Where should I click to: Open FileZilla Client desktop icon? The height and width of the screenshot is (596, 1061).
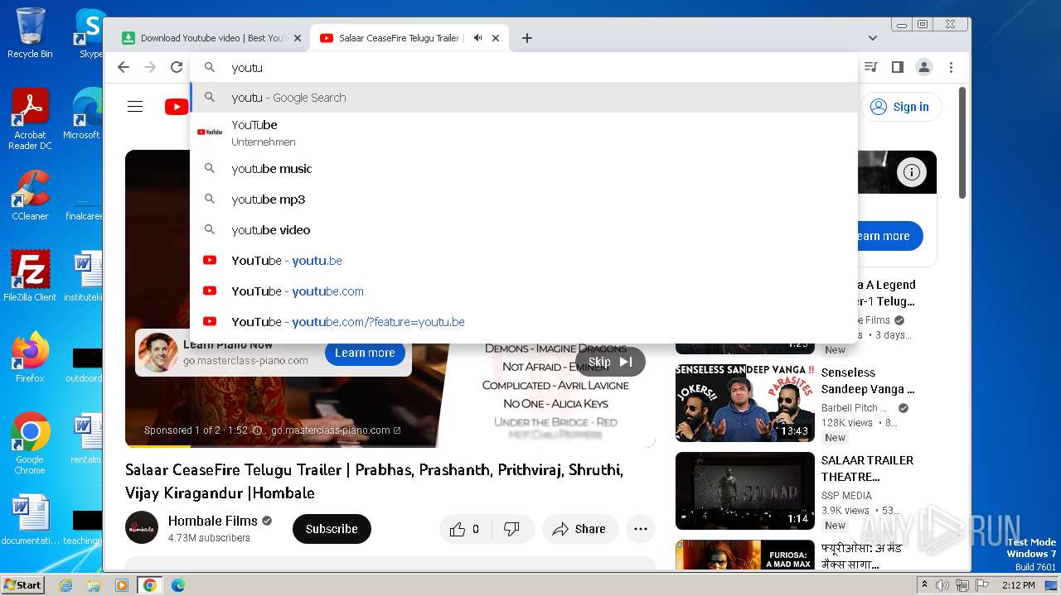coord(30,276)
